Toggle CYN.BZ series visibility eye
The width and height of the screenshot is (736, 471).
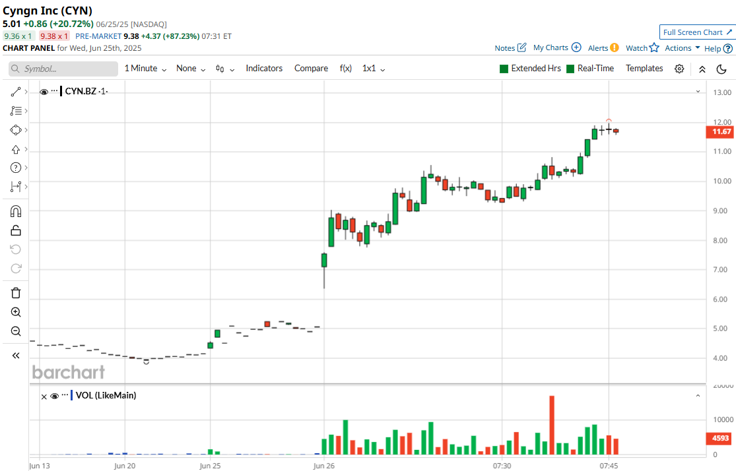[44, 92]
